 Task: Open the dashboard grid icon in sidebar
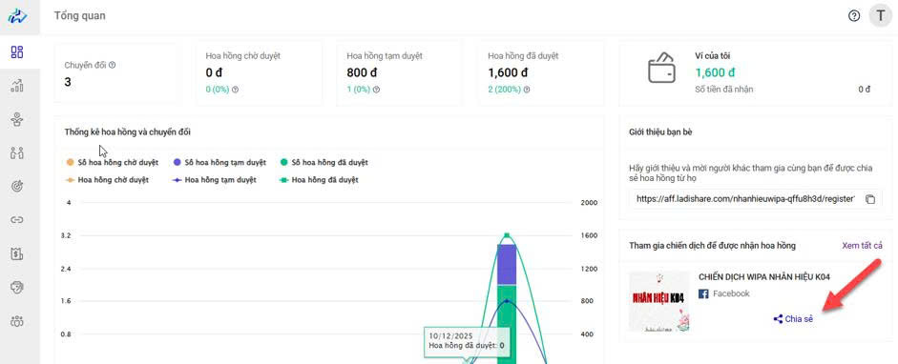tap(17, 52)
